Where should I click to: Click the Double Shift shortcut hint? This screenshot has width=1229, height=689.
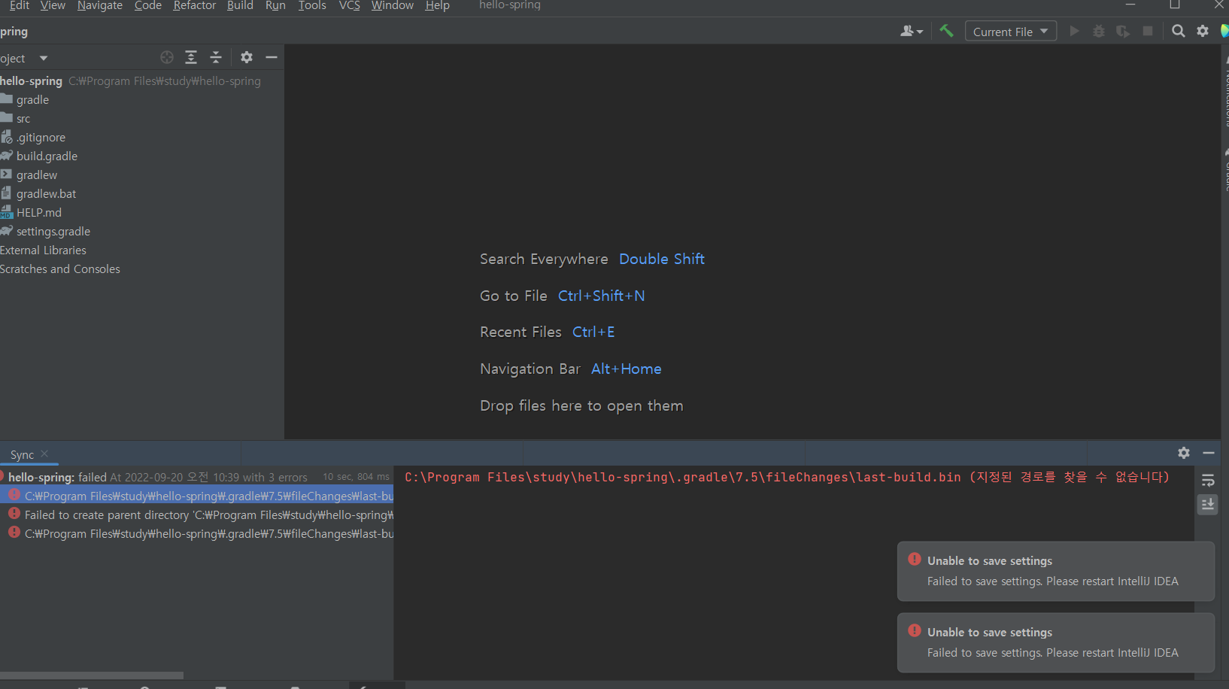tap(662, 259)
